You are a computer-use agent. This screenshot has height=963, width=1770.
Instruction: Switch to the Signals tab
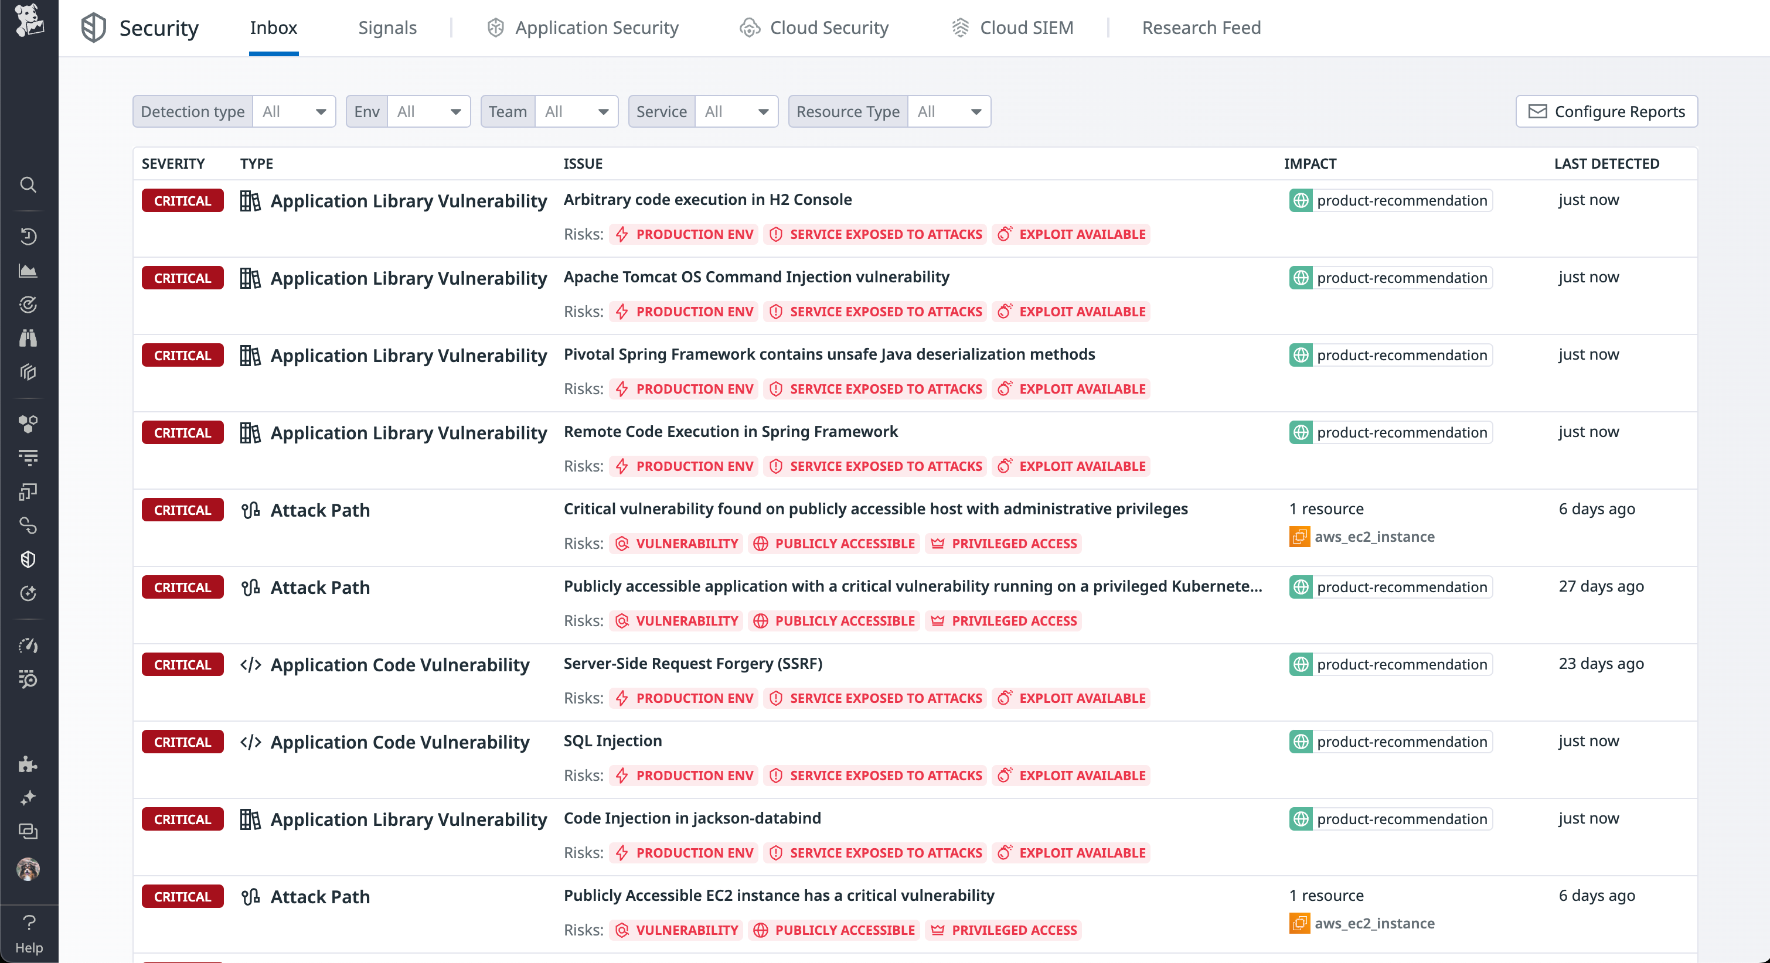coord(387,28)
